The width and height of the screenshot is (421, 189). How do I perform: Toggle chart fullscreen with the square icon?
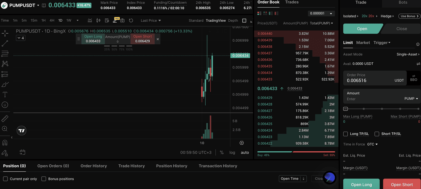click(244, 20)
